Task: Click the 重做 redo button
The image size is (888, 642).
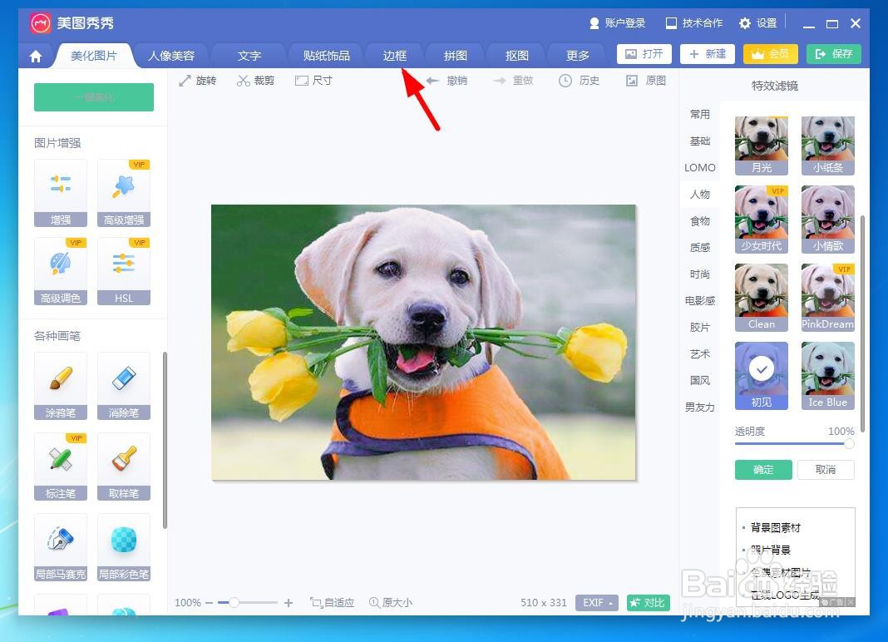Action: coord(512,81)
